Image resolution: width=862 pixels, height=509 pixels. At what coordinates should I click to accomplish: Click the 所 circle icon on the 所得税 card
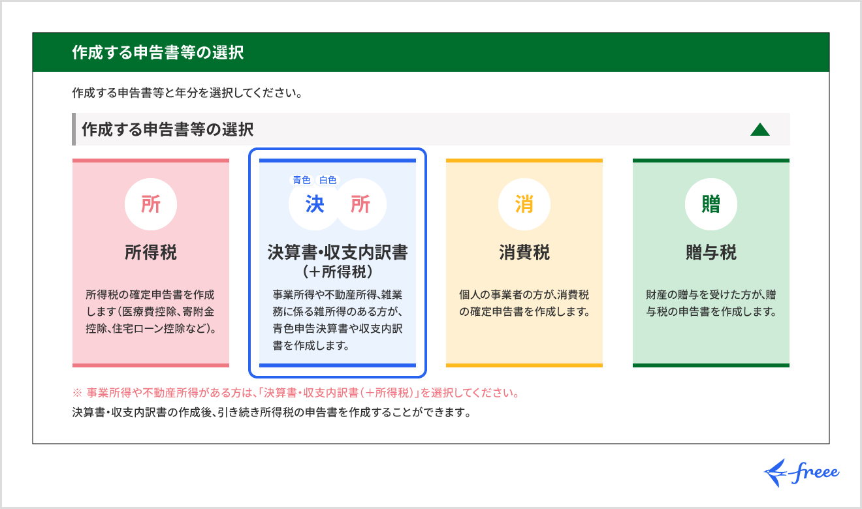pos(151,204)
